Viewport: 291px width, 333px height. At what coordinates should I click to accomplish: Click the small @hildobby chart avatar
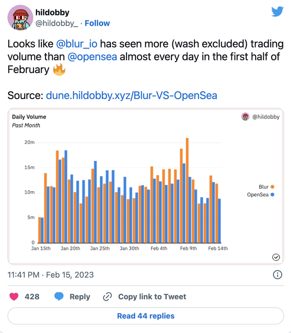[x=245, y=117]
